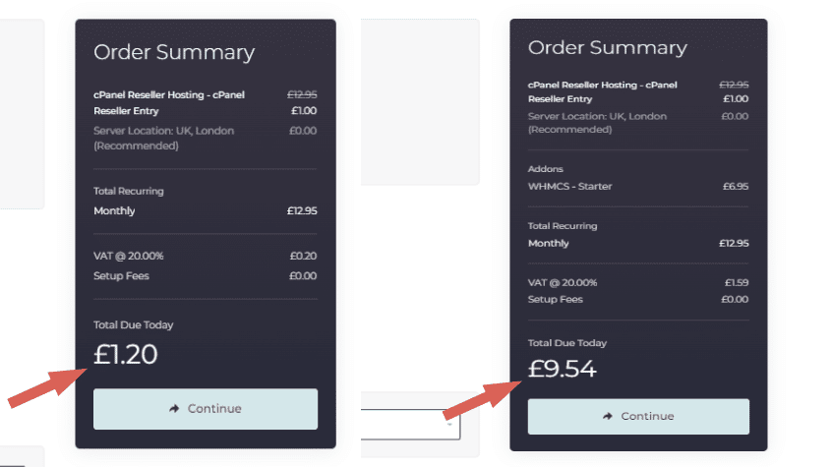Click the Order Summary heading above the £1.20 total
The width and height of the screenshot is (832, 467).
(174, 52)
